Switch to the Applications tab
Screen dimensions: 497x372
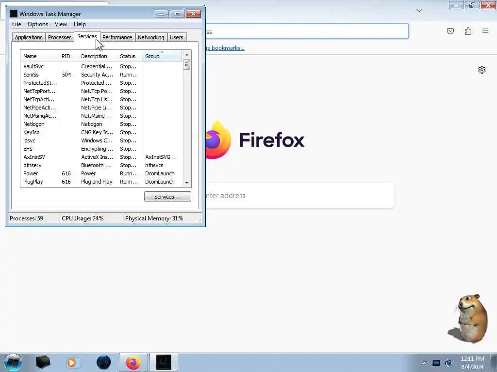pyautogui.click(x=29, y=37)
